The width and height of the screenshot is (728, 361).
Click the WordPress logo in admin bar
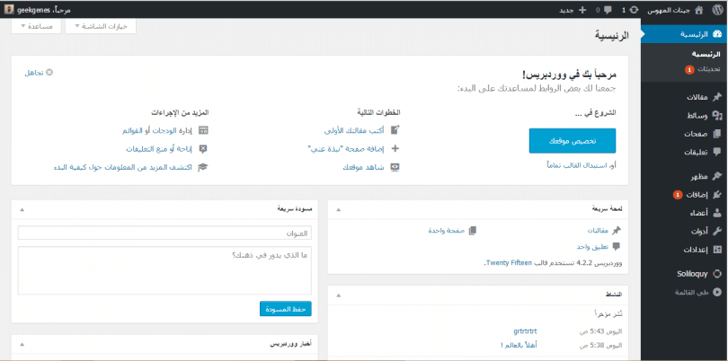[718, 9]
